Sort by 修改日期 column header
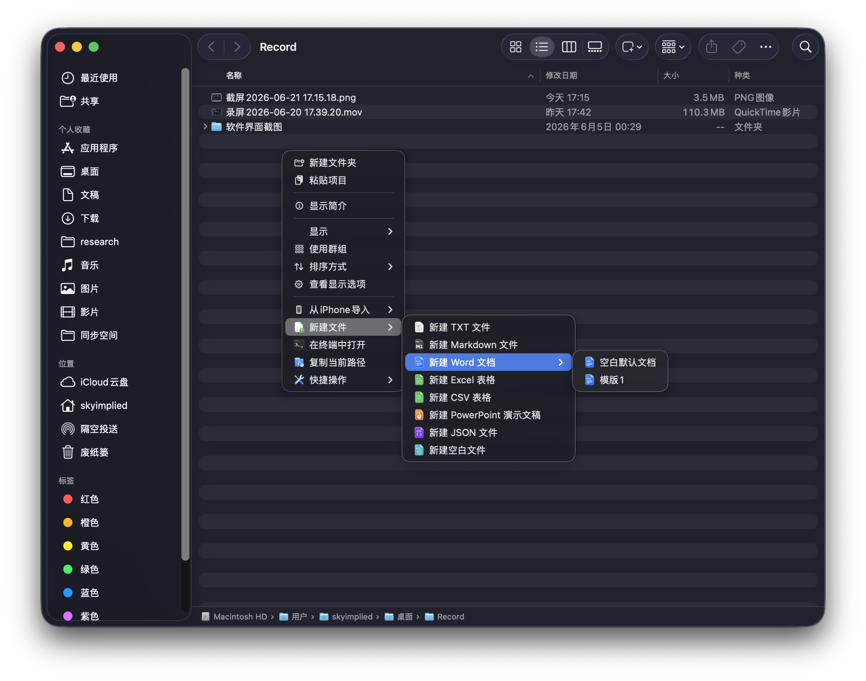The width and height of the screenshot is (866, 681). pos(561,75)
